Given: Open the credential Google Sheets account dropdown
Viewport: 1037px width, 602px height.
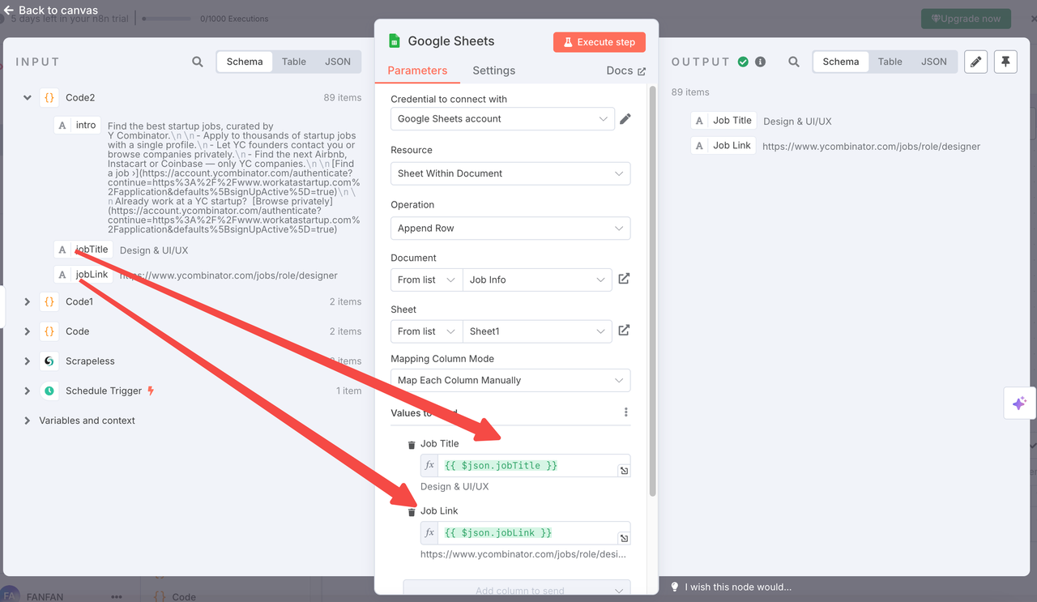Looking at the screenshot, I should coord(501,119).
